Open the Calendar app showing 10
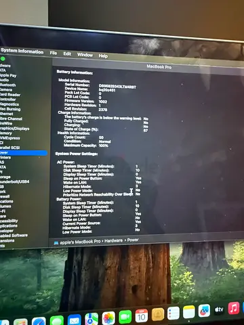The image size is (244, 325). coord(142,316)
